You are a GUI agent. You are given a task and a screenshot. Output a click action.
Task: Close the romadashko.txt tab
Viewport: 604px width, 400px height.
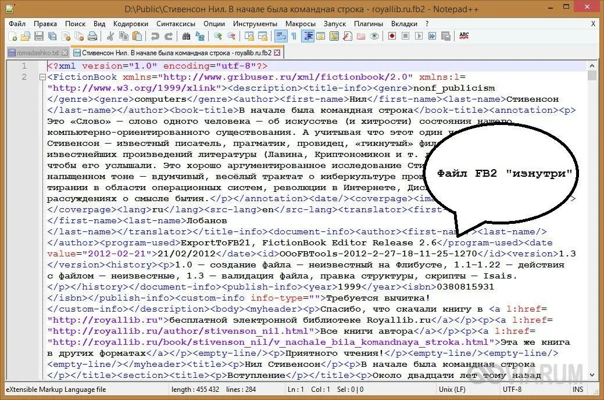pos(65,53)
